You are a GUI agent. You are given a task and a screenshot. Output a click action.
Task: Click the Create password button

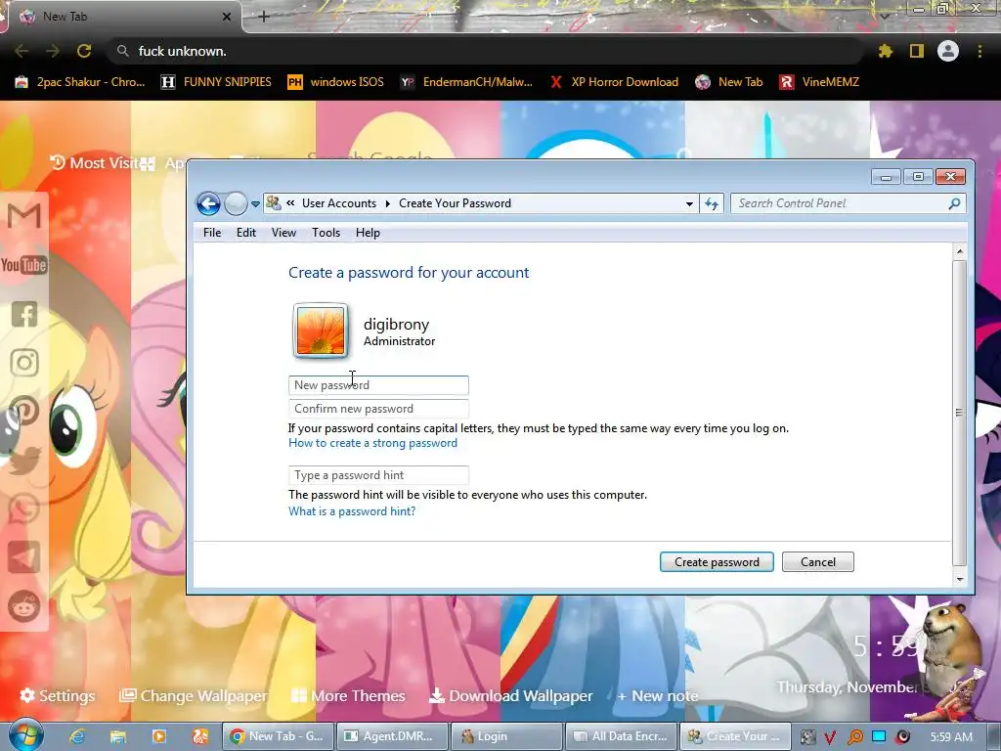click(717, 562)
